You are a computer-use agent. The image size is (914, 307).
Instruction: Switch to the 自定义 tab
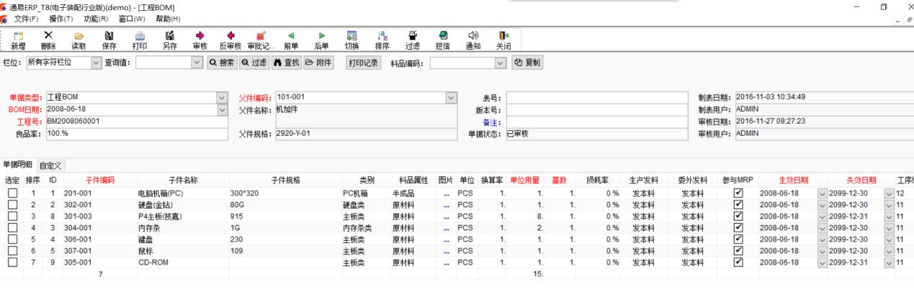click(x=50, y=166)
